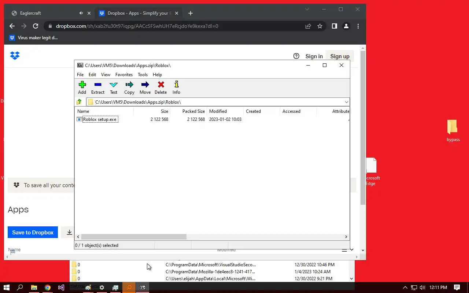Open taskbar search magnifier
The image size is (469, 293).
(20, 288)
